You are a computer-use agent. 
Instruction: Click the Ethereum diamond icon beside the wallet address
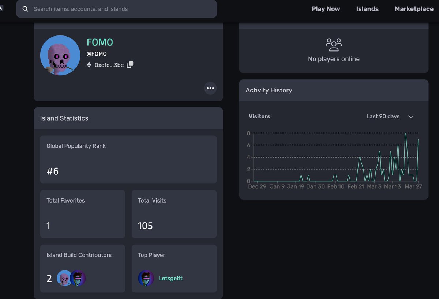(x=89, y=65)
